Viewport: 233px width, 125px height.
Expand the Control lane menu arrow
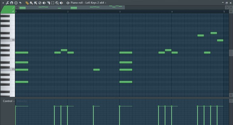point(14,101)
